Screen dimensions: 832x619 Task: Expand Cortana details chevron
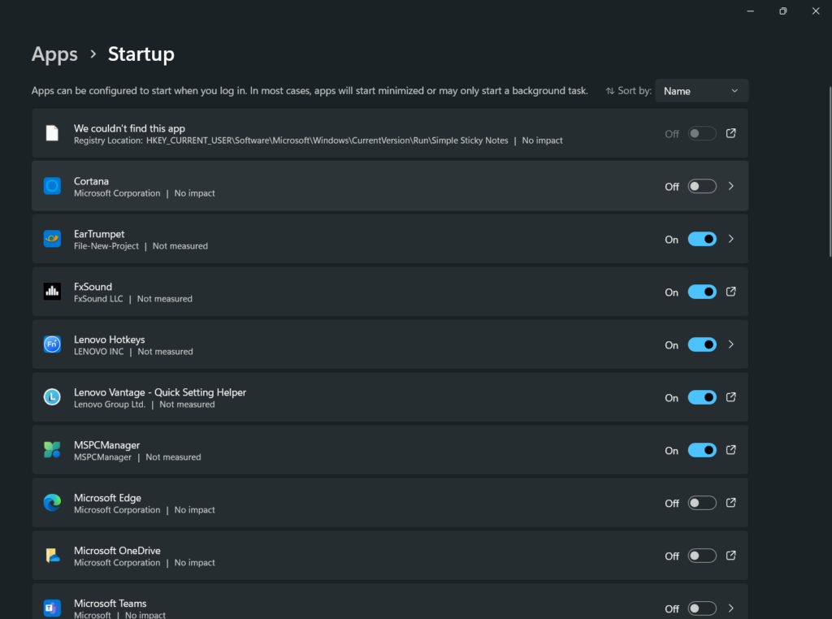click(730, 186)
